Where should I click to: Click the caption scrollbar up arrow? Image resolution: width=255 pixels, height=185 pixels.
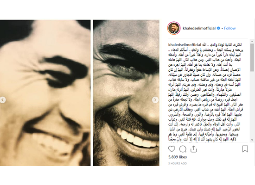[x=252, y=41]
